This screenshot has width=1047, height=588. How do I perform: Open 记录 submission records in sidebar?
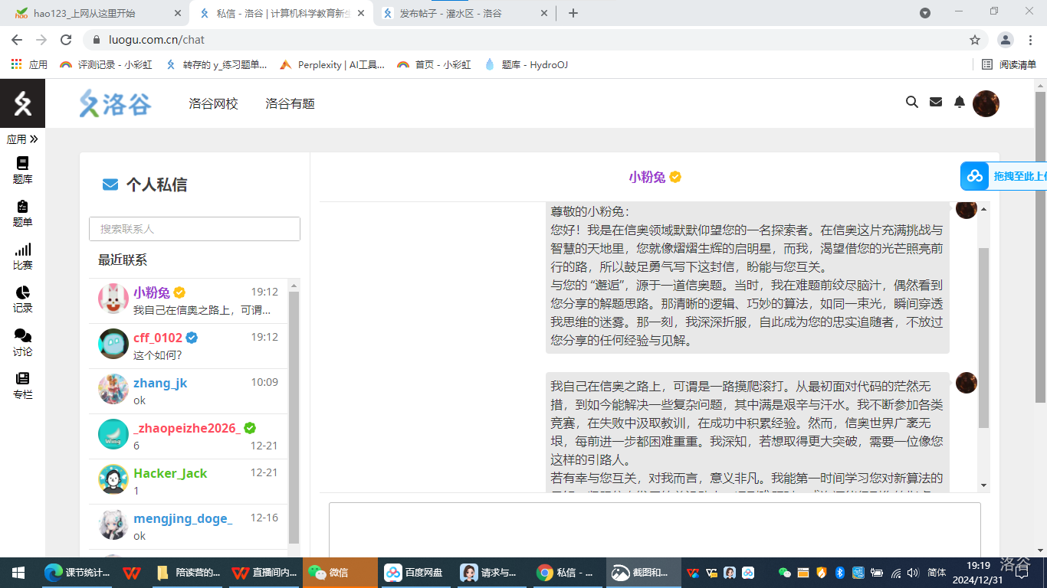(x=22, y=299)
